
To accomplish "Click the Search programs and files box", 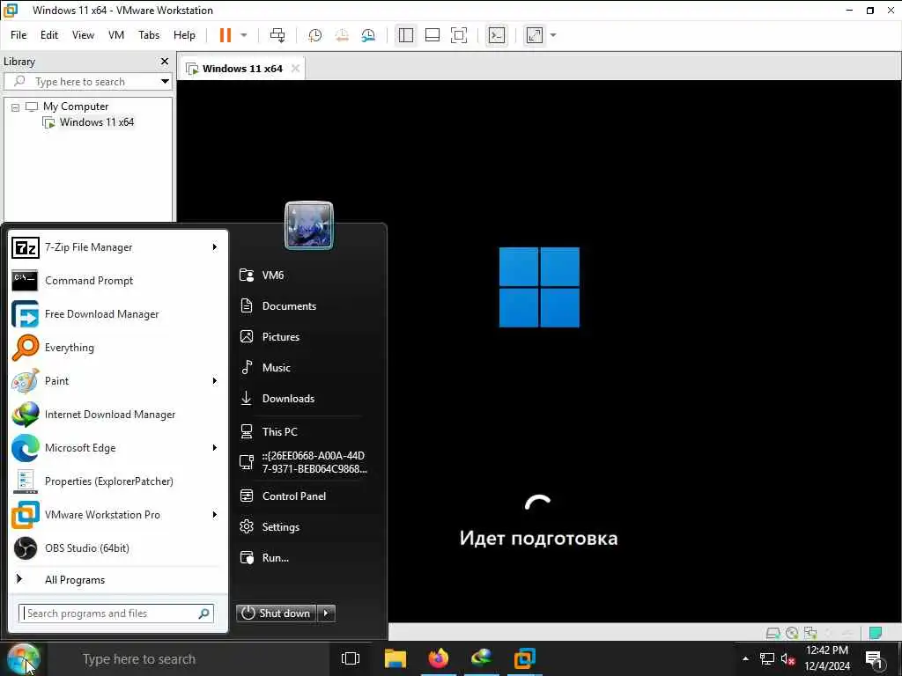I will click(x=116, y=614).
